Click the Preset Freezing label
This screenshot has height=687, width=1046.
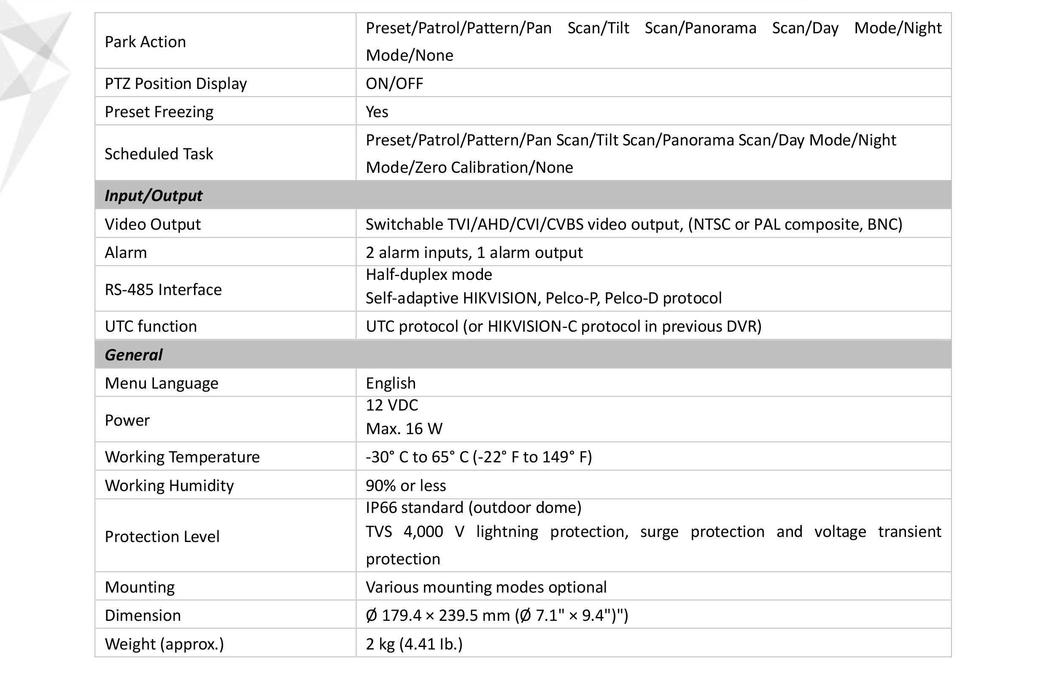tap(159, 112)
